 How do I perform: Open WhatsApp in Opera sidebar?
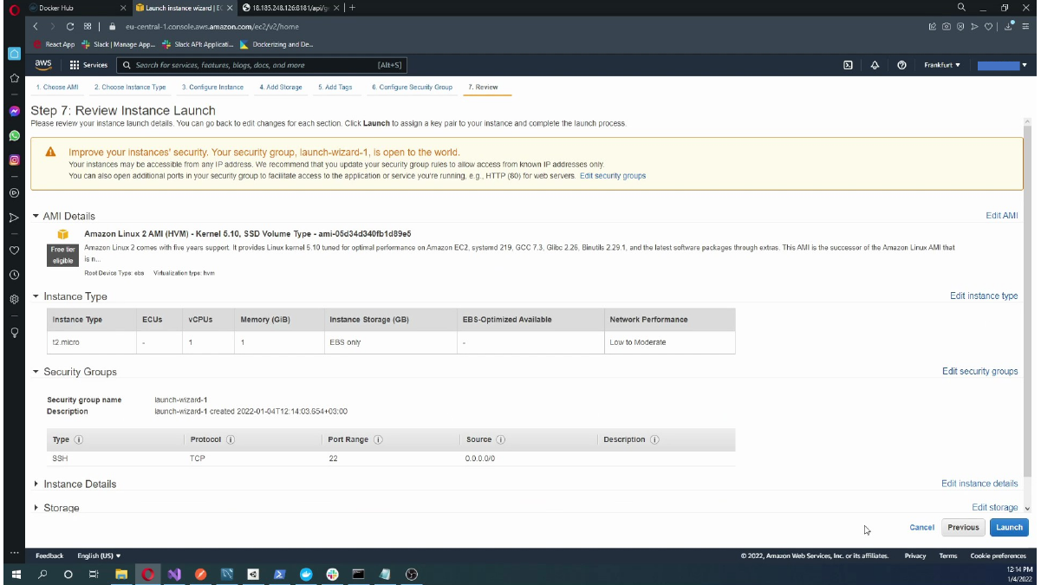click(x=14, y=136)
